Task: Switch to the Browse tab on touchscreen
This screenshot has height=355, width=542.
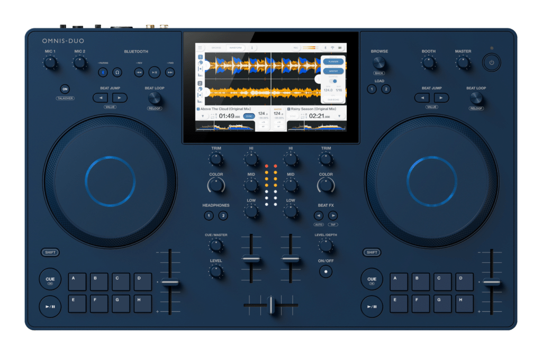Action: coord(216,48)
